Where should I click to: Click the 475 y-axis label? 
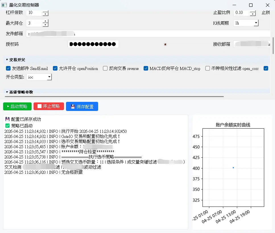click(196, 136)
